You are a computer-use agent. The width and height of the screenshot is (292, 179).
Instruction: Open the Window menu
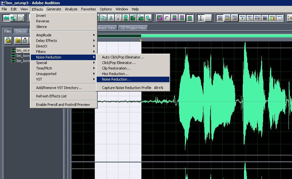122,9
